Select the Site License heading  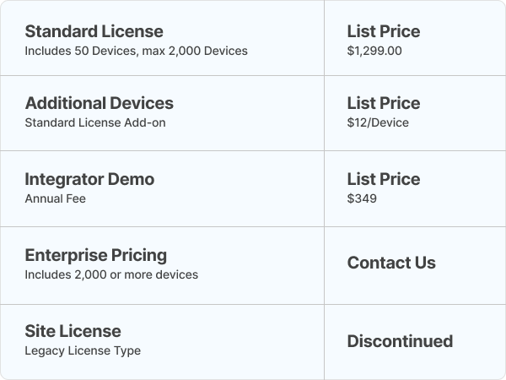coord(73,331)
